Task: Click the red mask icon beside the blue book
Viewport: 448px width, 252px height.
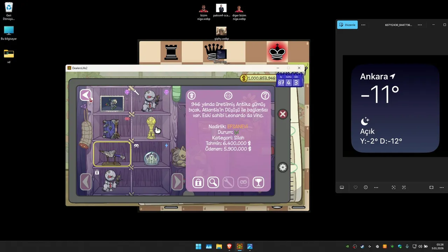Action: tap(127, 119)
